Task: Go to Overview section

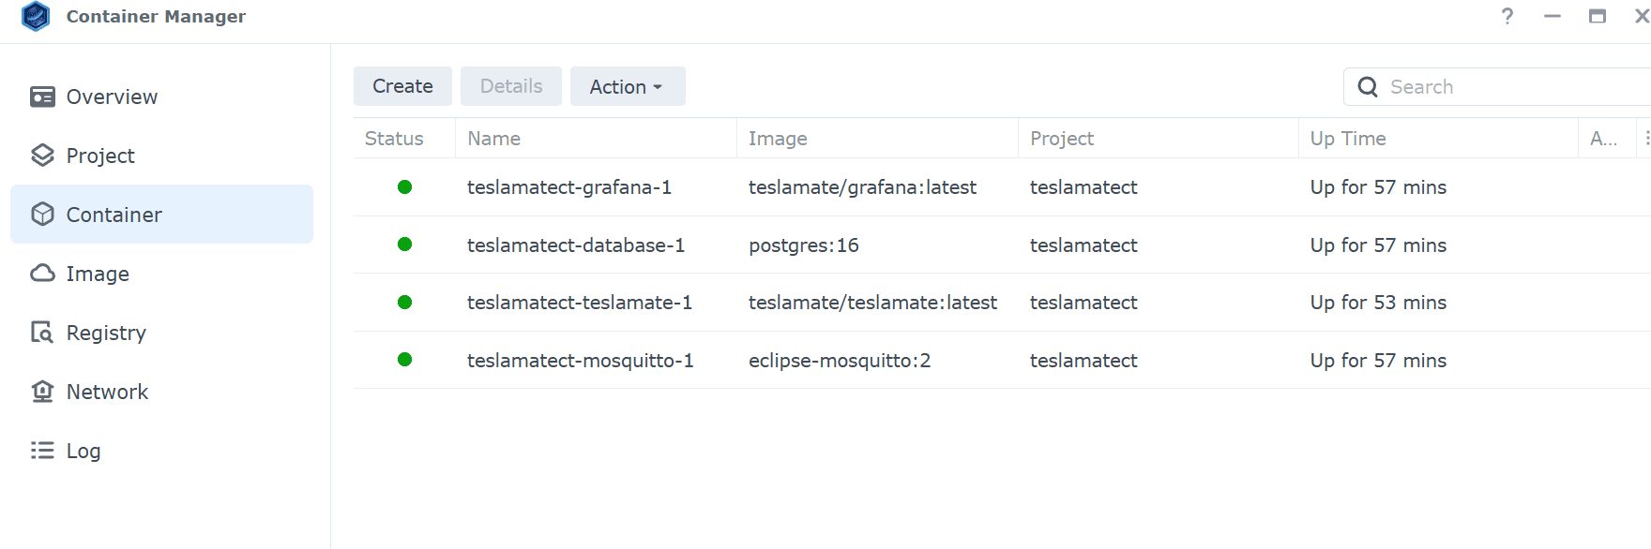Action: (161, 96)
